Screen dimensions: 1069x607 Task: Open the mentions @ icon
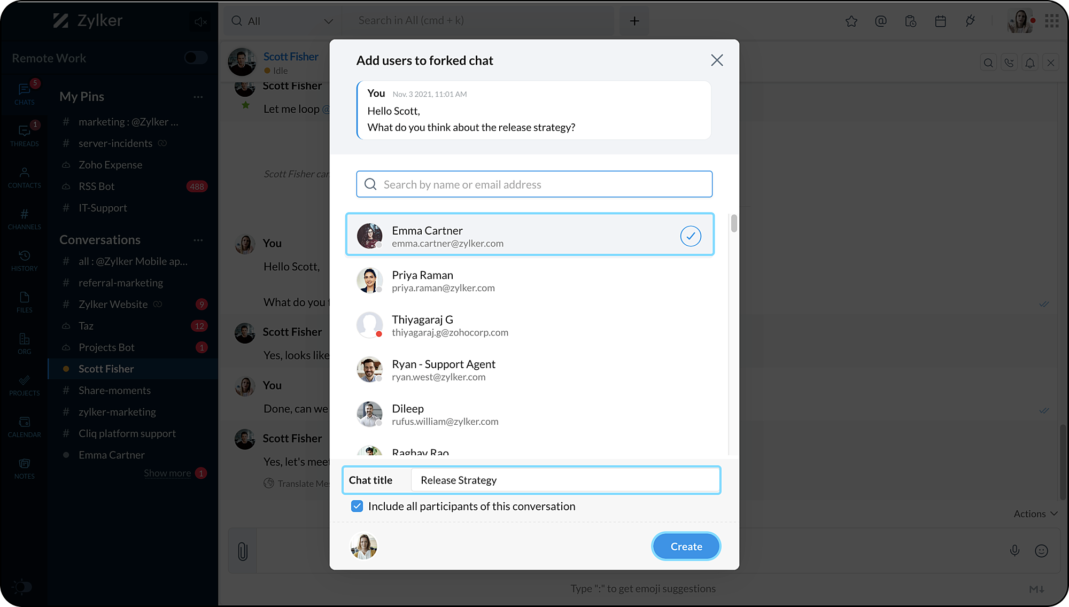click(x=881, y=21)
